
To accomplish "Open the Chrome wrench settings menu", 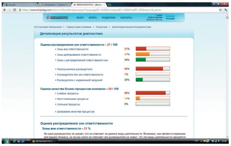I will coord(226,10).
